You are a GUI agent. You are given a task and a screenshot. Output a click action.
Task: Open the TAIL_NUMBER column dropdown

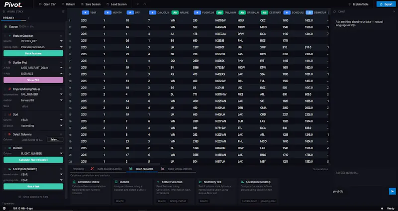tap(42, 95)
